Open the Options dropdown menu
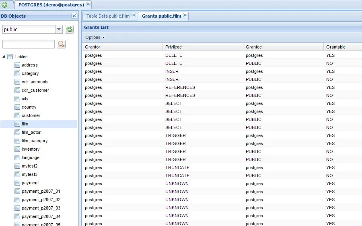The image size is (362, 226). pos(95,37)
